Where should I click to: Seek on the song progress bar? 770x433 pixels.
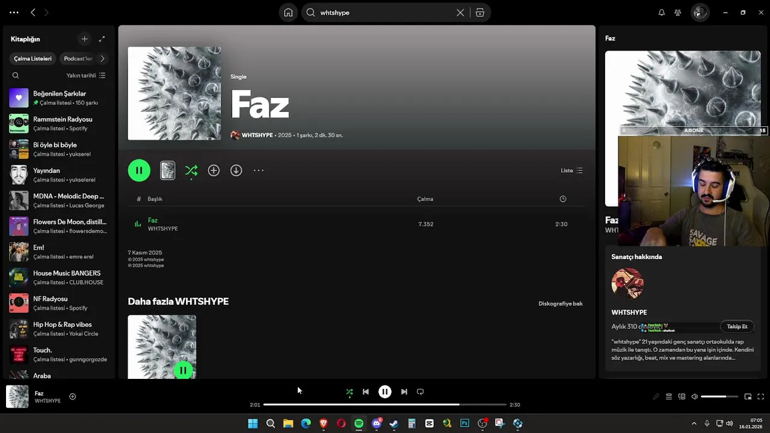coord(385,405)
